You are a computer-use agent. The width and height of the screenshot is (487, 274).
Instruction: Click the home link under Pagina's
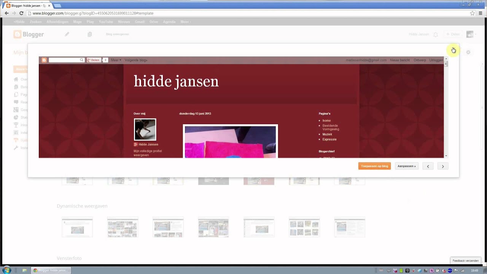tap(326, 121)
